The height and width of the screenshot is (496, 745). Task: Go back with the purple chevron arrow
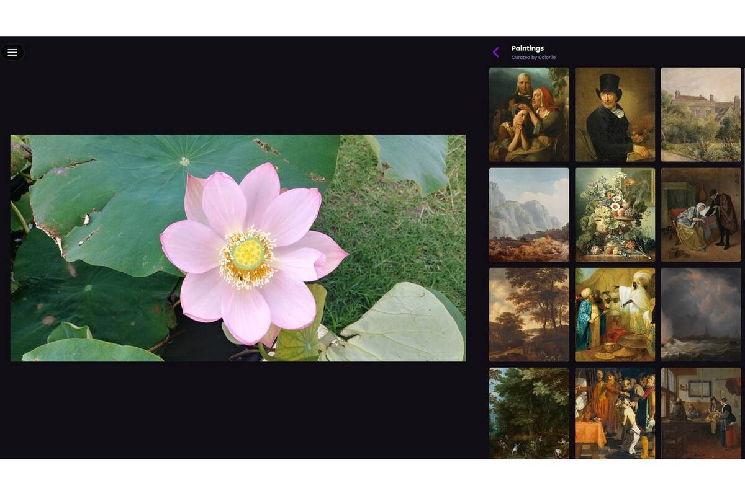point(495,52)
